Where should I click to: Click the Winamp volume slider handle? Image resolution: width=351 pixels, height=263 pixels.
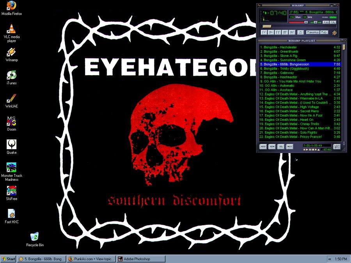coord(306,22)
